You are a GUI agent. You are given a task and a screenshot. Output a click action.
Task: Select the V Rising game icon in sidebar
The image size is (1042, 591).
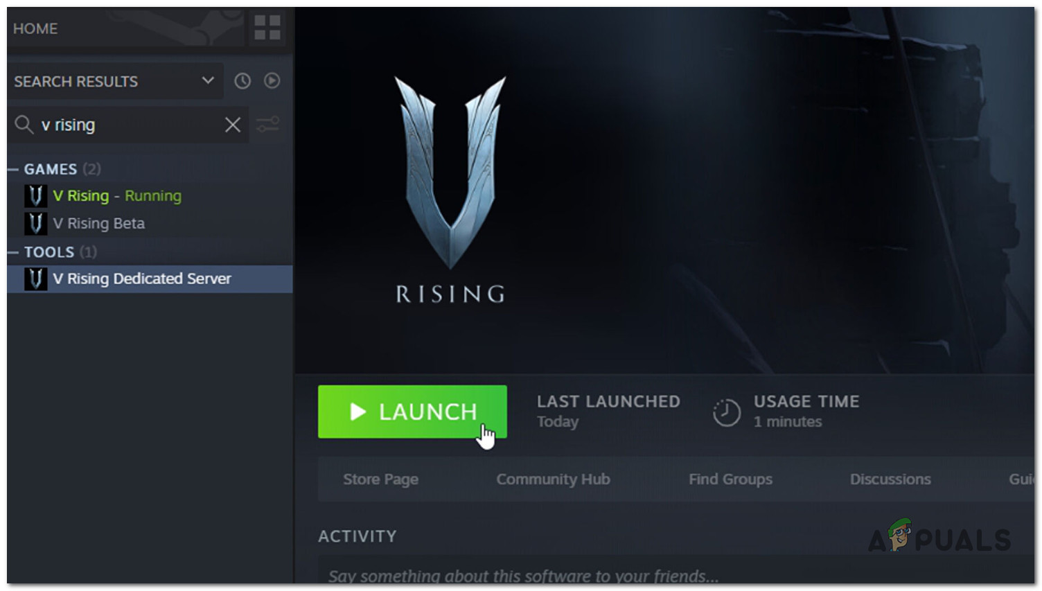[35, 196]
